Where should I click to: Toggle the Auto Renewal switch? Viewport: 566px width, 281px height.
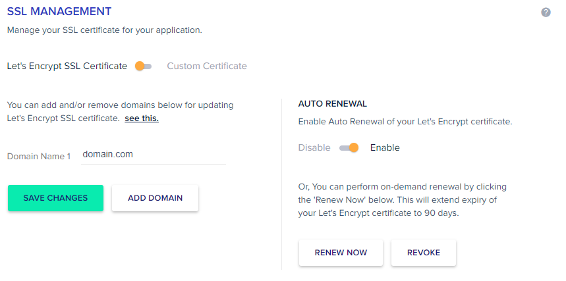coord(349,147)
